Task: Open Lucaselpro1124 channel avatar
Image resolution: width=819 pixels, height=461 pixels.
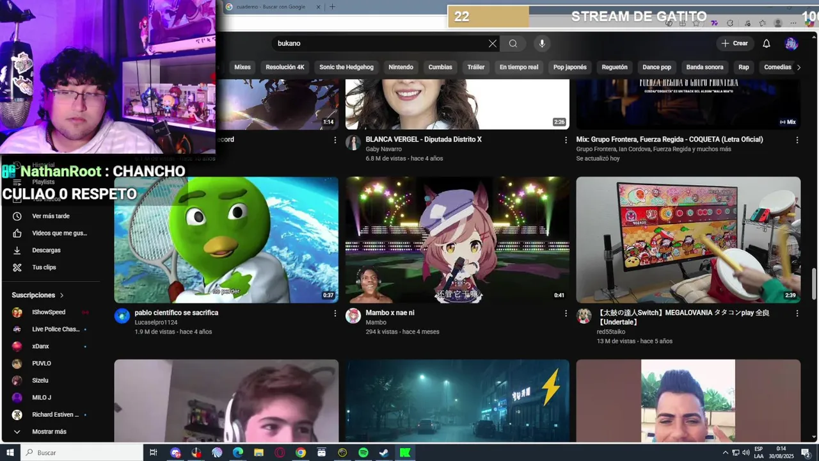Action: tap(122, 316)
